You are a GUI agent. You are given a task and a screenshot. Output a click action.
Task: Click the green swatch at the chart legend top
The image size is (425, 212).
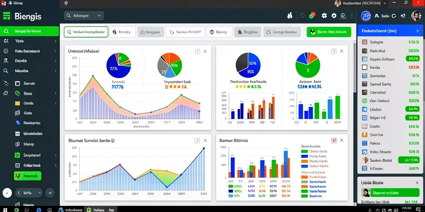(x=304, y=152)
